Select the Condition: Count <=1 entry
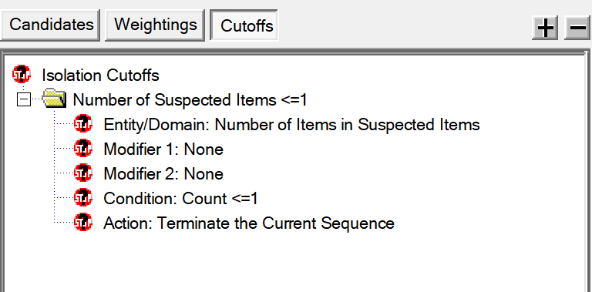 point(180,199)
